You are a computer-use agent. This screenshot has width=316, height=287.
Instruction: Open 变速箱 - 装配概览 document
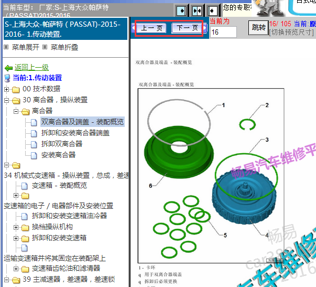click(59, 185)
